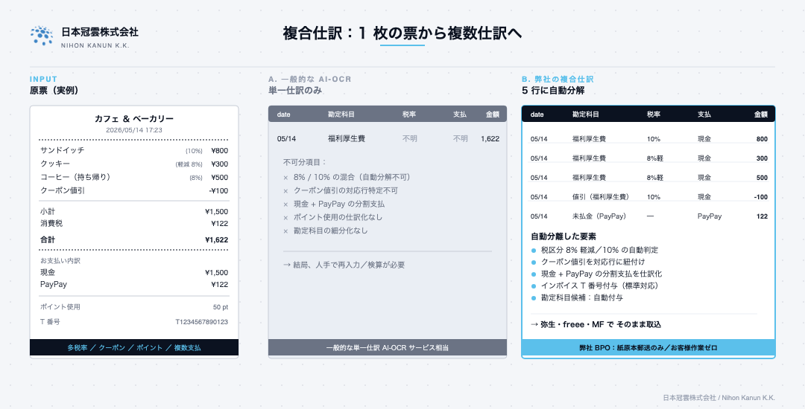
Task: Click the Nihon Kanun company logo icon
Action: point(42,35)
